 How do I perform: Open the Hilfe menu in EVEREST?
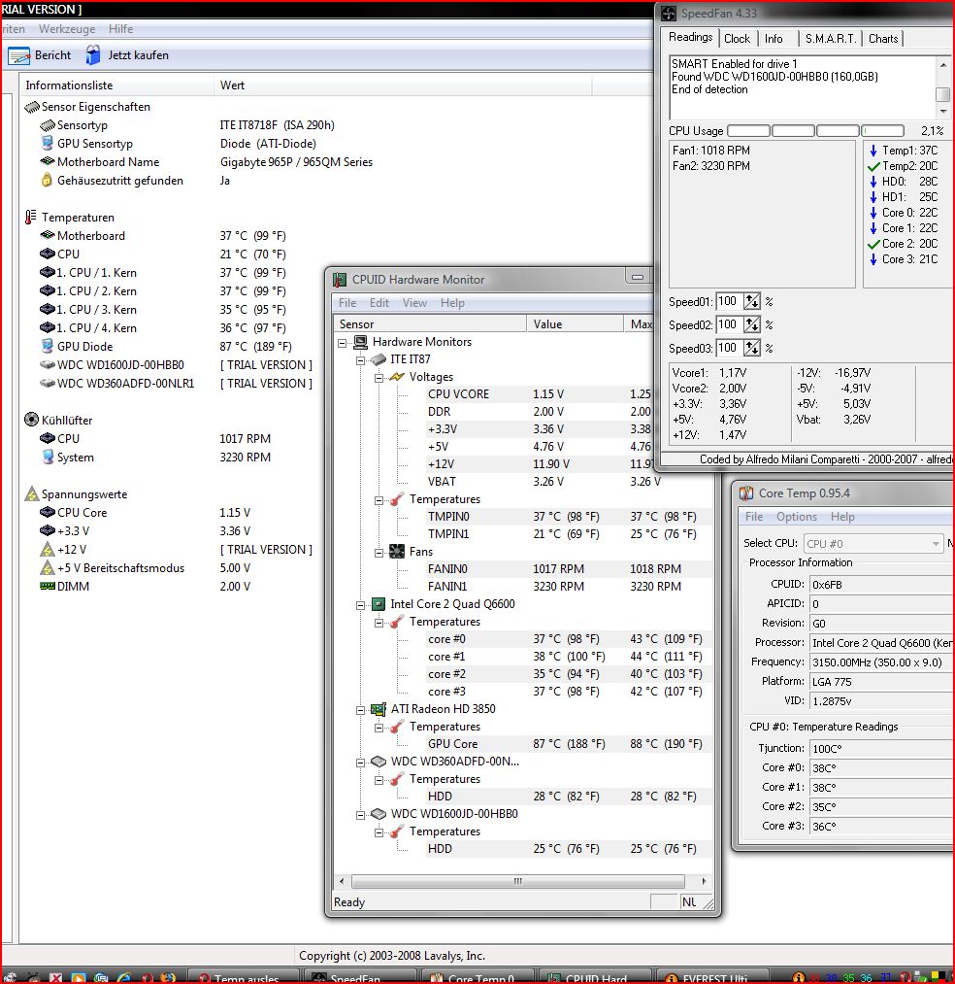coord(120,29)
